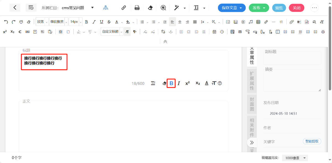Click the 智能提取 keyword button
Screen dimensions: 332x163
pos(312,141)
